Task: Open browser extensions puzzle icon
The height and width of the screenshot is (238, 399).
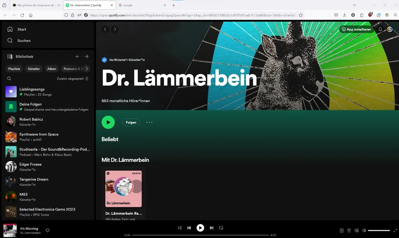Action: tap(362, 15)
